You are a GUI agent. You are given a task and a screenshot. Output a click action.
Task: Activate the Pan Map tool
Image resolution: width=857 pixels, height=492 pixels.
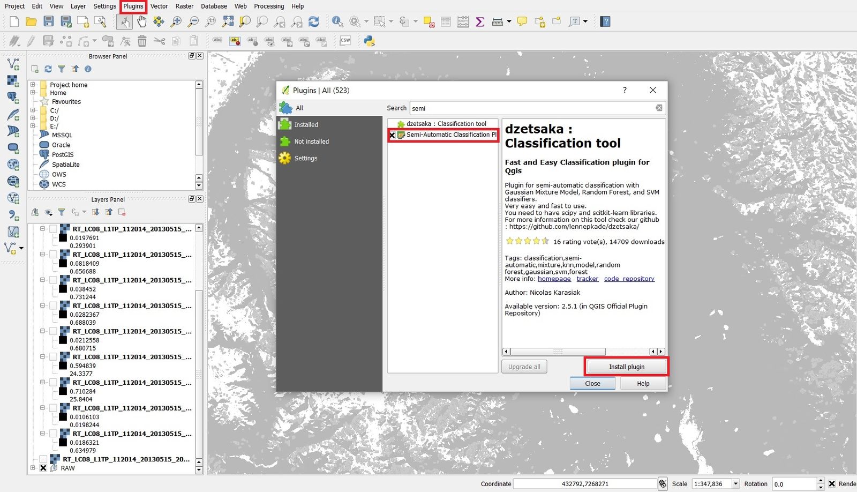pyautogui.click(x=141, y=22)
